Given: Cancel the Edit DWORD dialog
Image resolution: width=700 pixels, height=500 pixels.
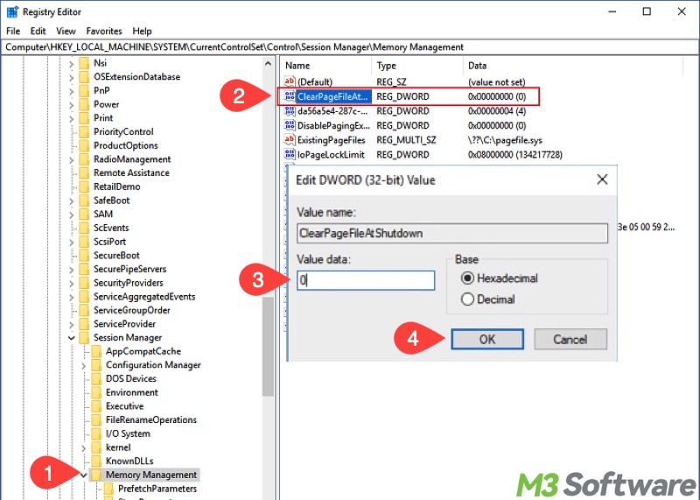Looking at the screenshot, I should click(570, 339).
